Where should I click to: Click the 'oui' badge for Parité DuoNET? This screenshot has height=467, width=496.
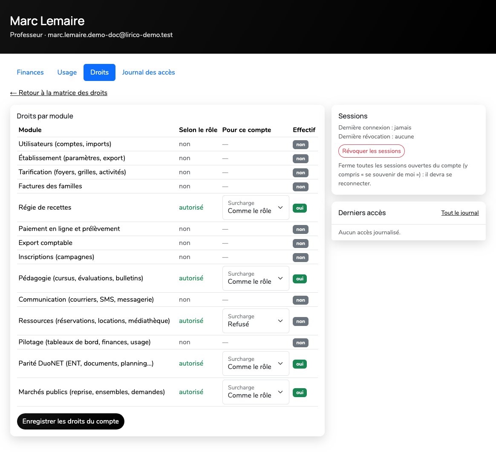click(x=300, y=364)
